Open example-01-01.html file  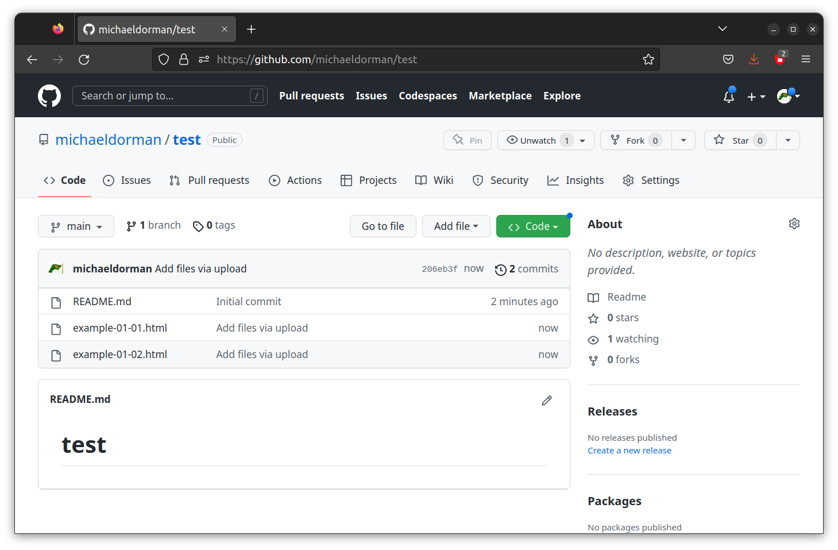click(119, 328)
